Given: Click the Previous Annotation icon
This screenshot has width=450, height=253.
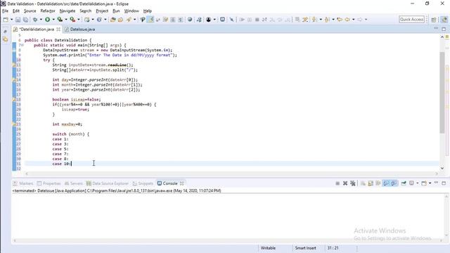Looking at the screenshot, I should point(327,20).
